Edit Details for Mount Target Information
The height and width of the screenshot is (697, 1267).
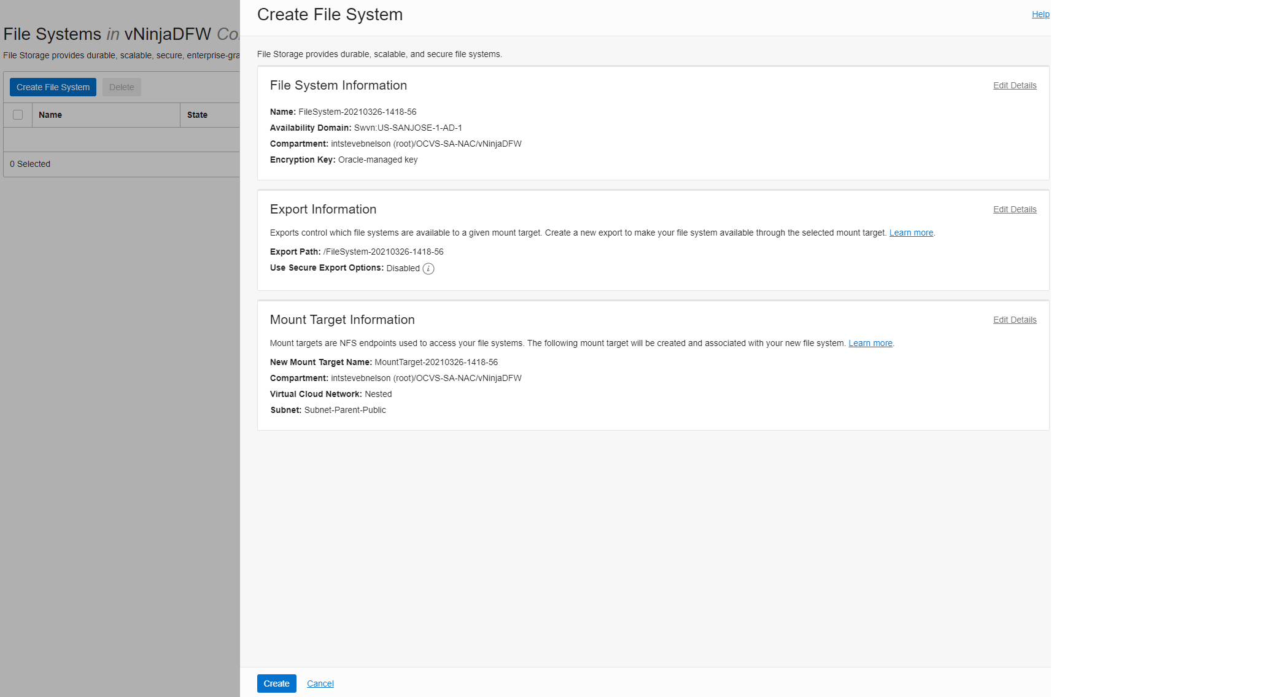[1014, 319]
